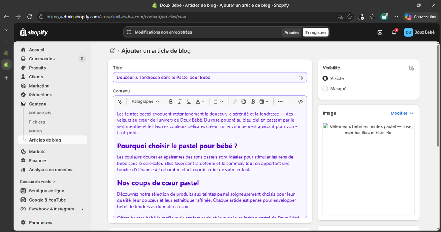The width and height of the screenshot is (441, 232).
Task: Select the Visible radio option
Action: point(325,78)
